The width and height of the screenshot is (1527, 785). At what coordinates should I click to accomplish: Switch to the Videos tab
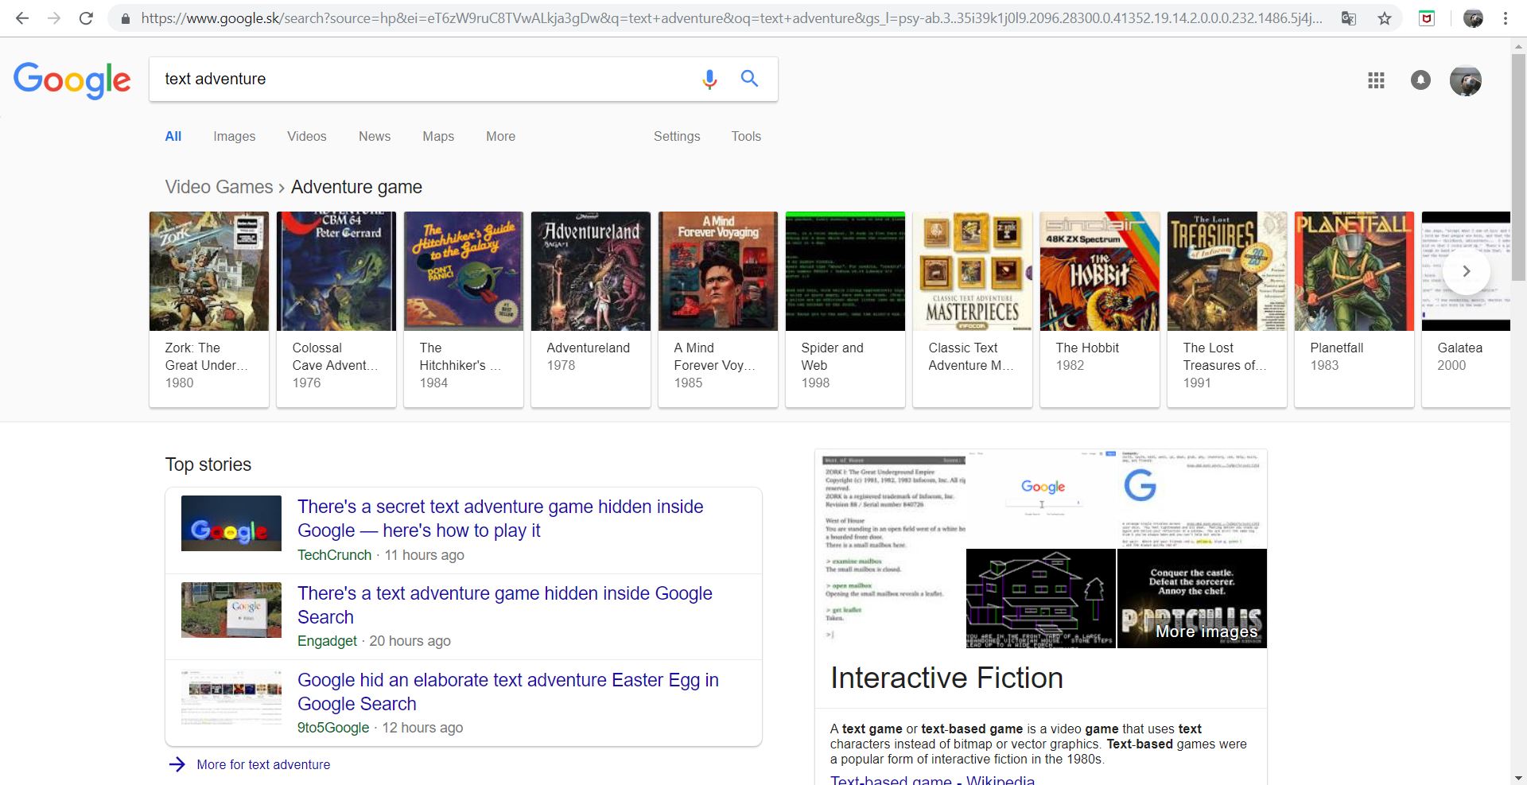pyautogui.click(x=307, y=136)
